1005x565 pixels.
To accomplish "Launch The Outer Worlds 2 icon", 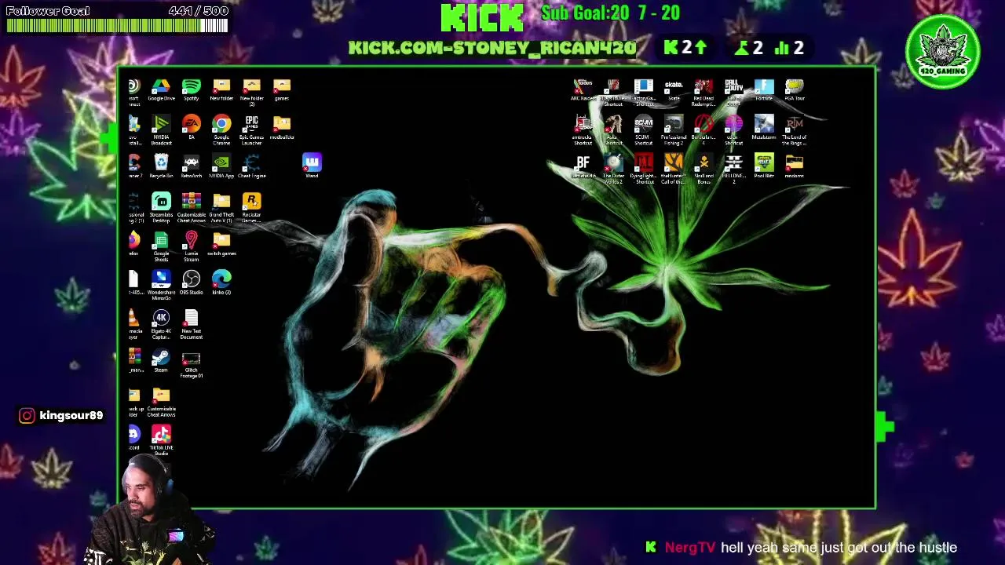I will 613,169.
